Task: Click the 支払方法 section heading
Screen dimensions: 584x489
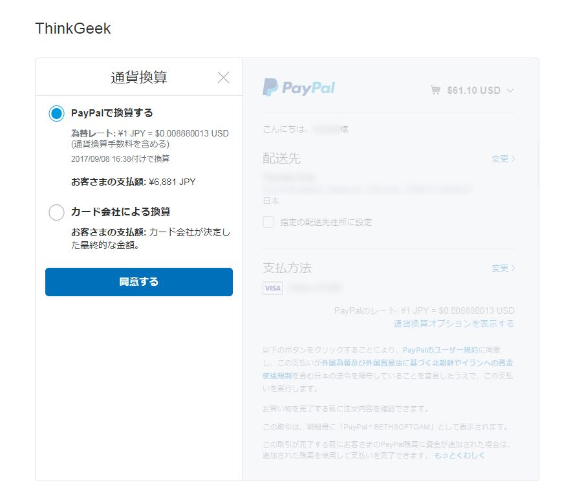Action: coord(287,268)
